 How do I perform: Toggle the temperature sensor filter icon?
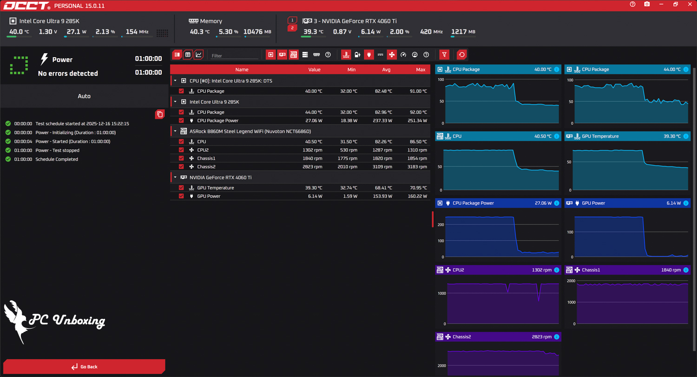point(346,55)
